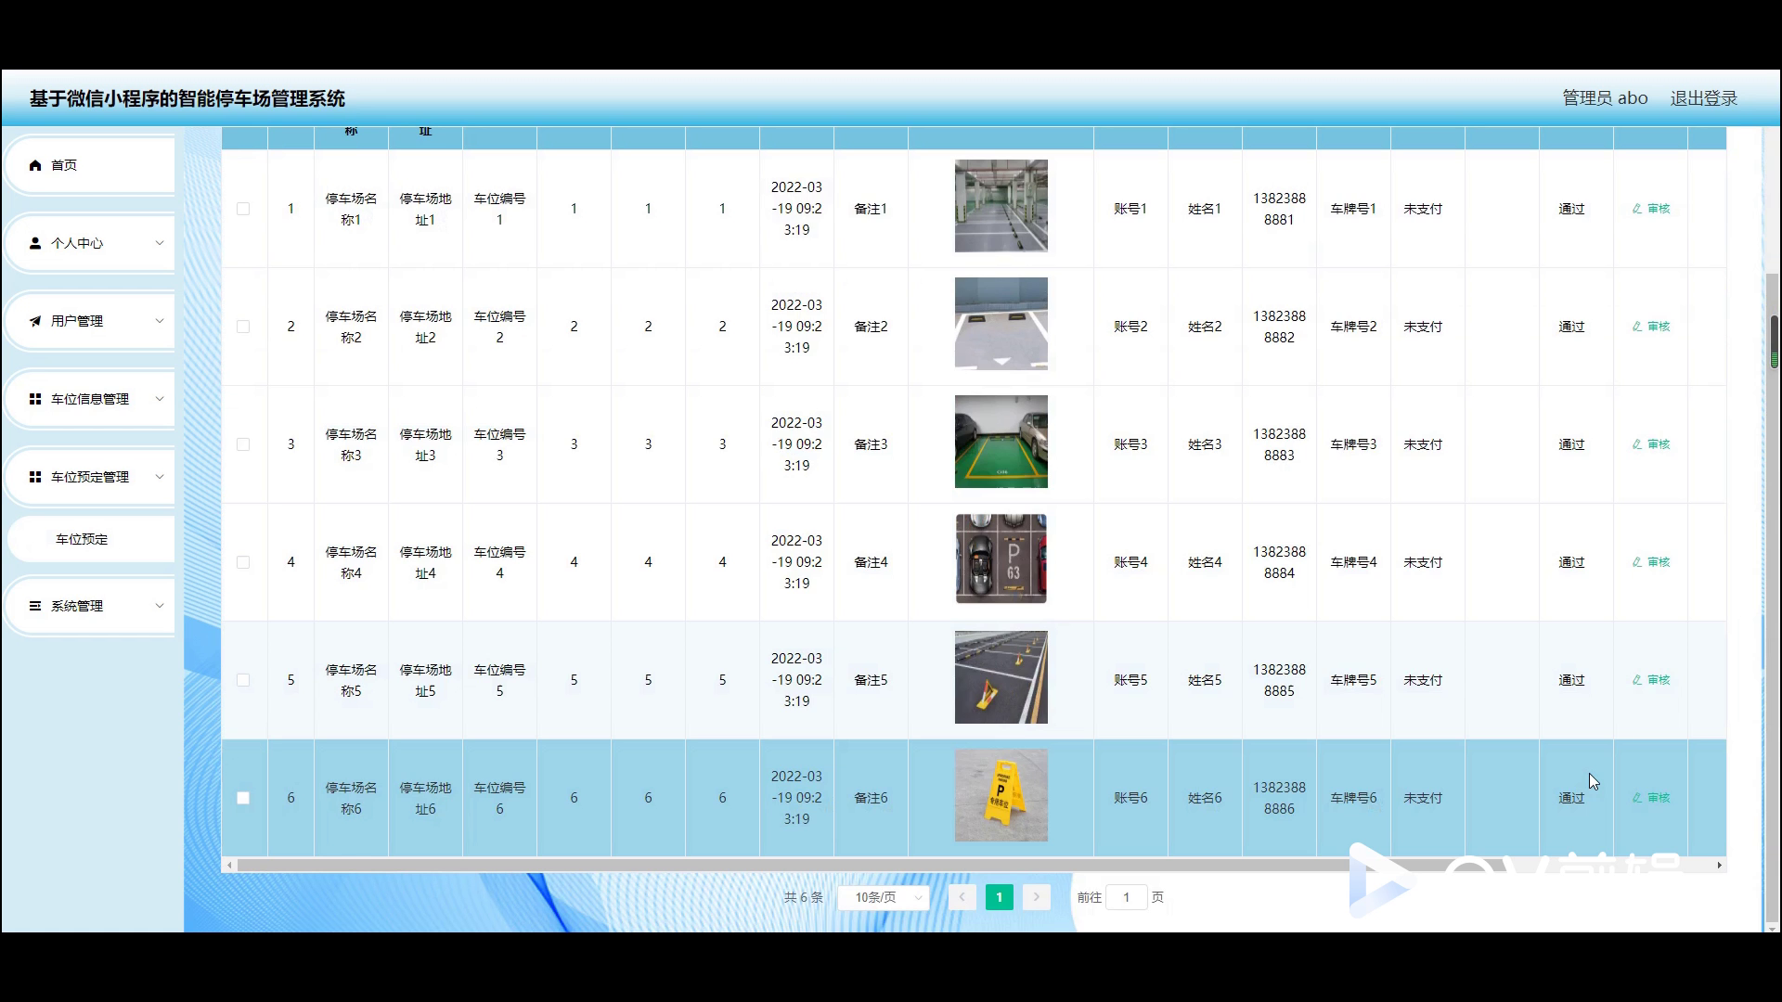Open the green parking space photo in row 3
Screen dimensions: 1782x1002
point(1001,442)
